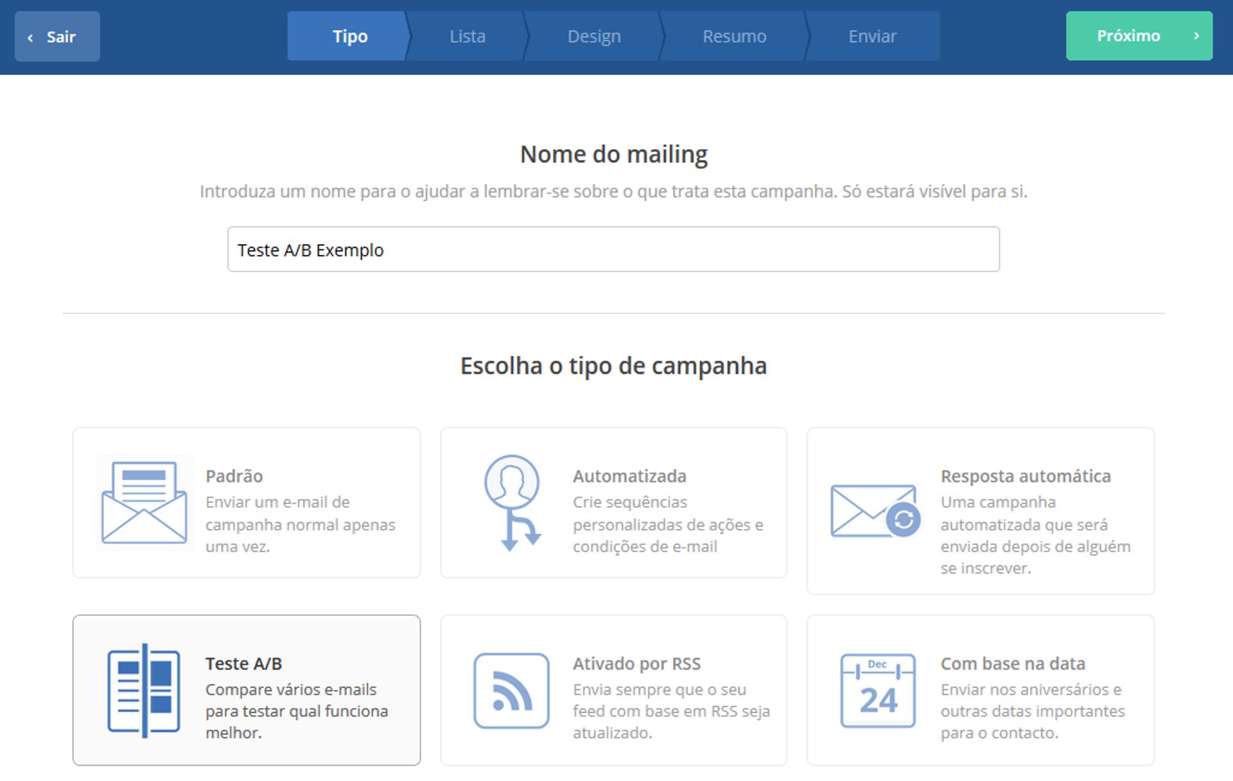The width and height of the screenshot is (1233, 781).
Task: Click the Dec 24 calendar icon
Action: click(878, 690)
